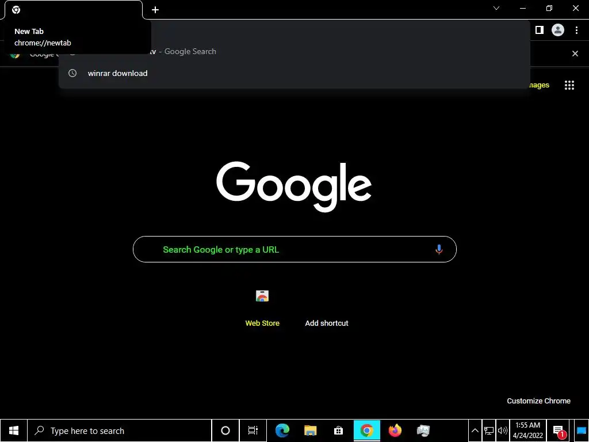Open File Explorer from the taskbar
The image size is (589, 442).
click(x=310, y=430)
